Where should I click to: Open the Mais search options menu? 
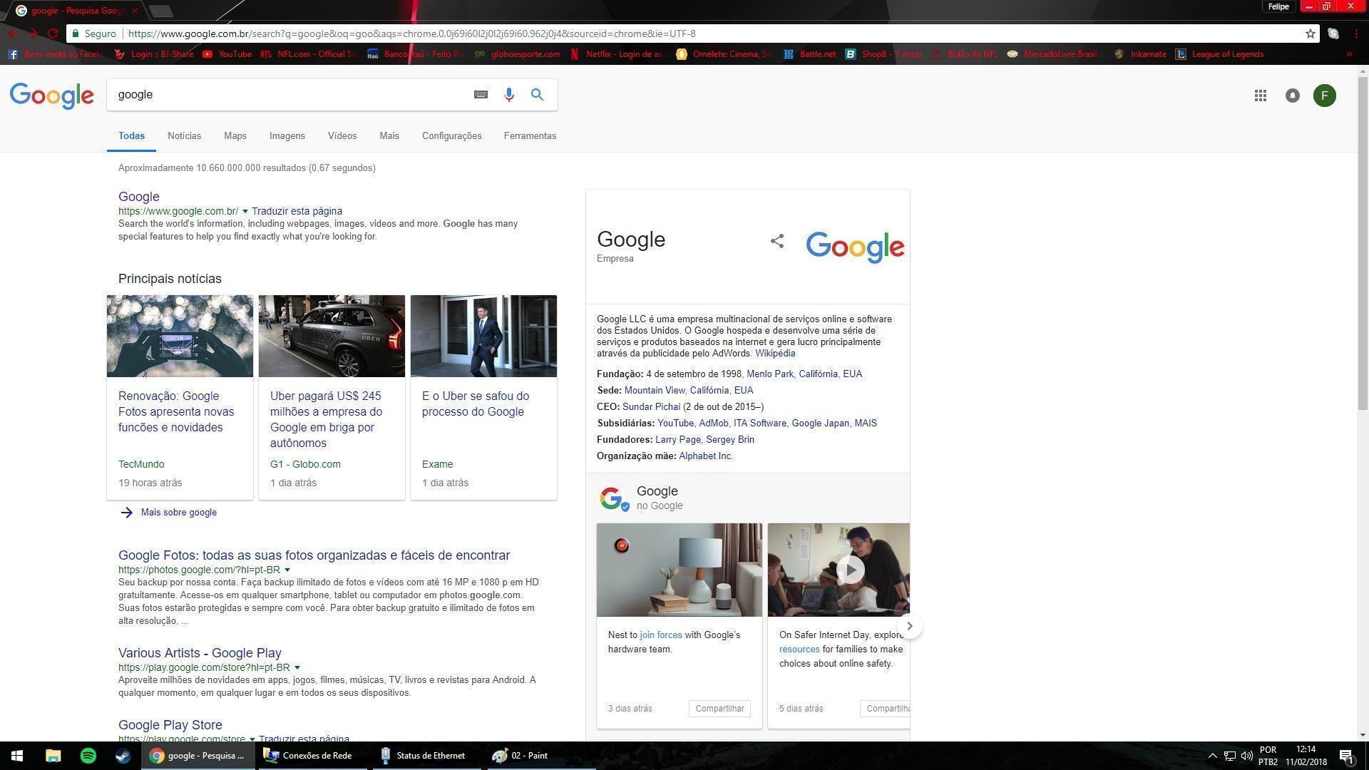tap(389, 136)
